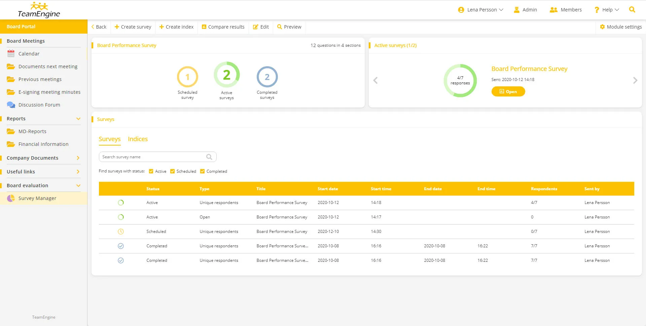Viewport: 646px width, 326px height.
Task: Click the Lena Persson user avatar icon
Action: pos(461,10)
